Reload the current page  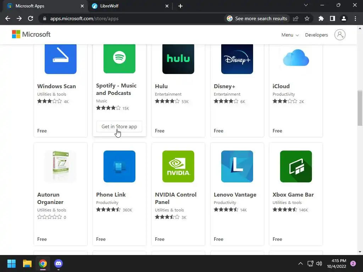pyautogui.click(x=30, y=18)
